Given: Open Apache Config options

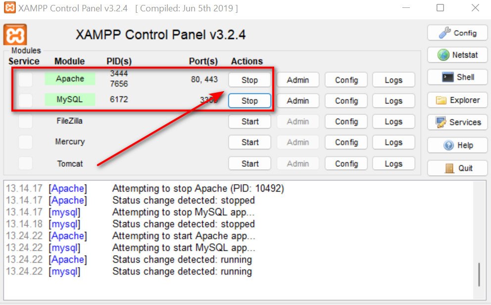Looking at the screenshot, I should pos(346,80).
